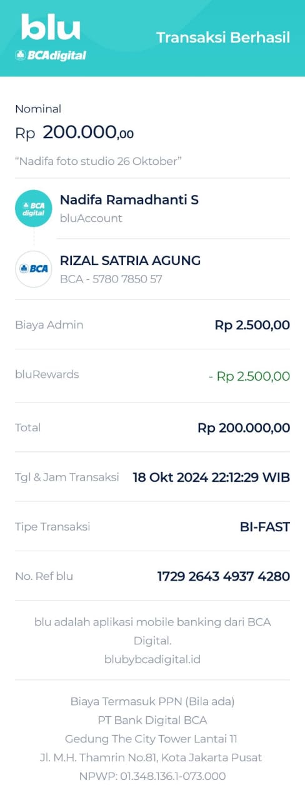Viewport: 305px width, 800px height.
Task: Click the reference number 1729 2643 4937 4280
Action: (x=224, y=576)
